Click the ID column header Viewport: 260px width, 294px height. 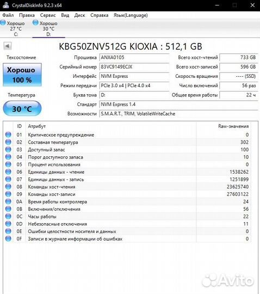coord(19,126)
